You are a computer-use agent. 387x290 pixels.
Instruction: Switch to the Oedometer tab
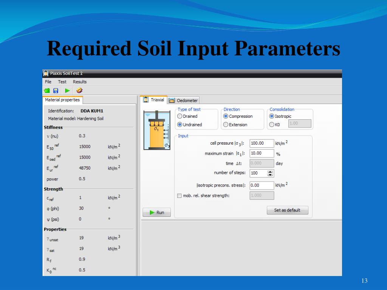coord(183,100)
